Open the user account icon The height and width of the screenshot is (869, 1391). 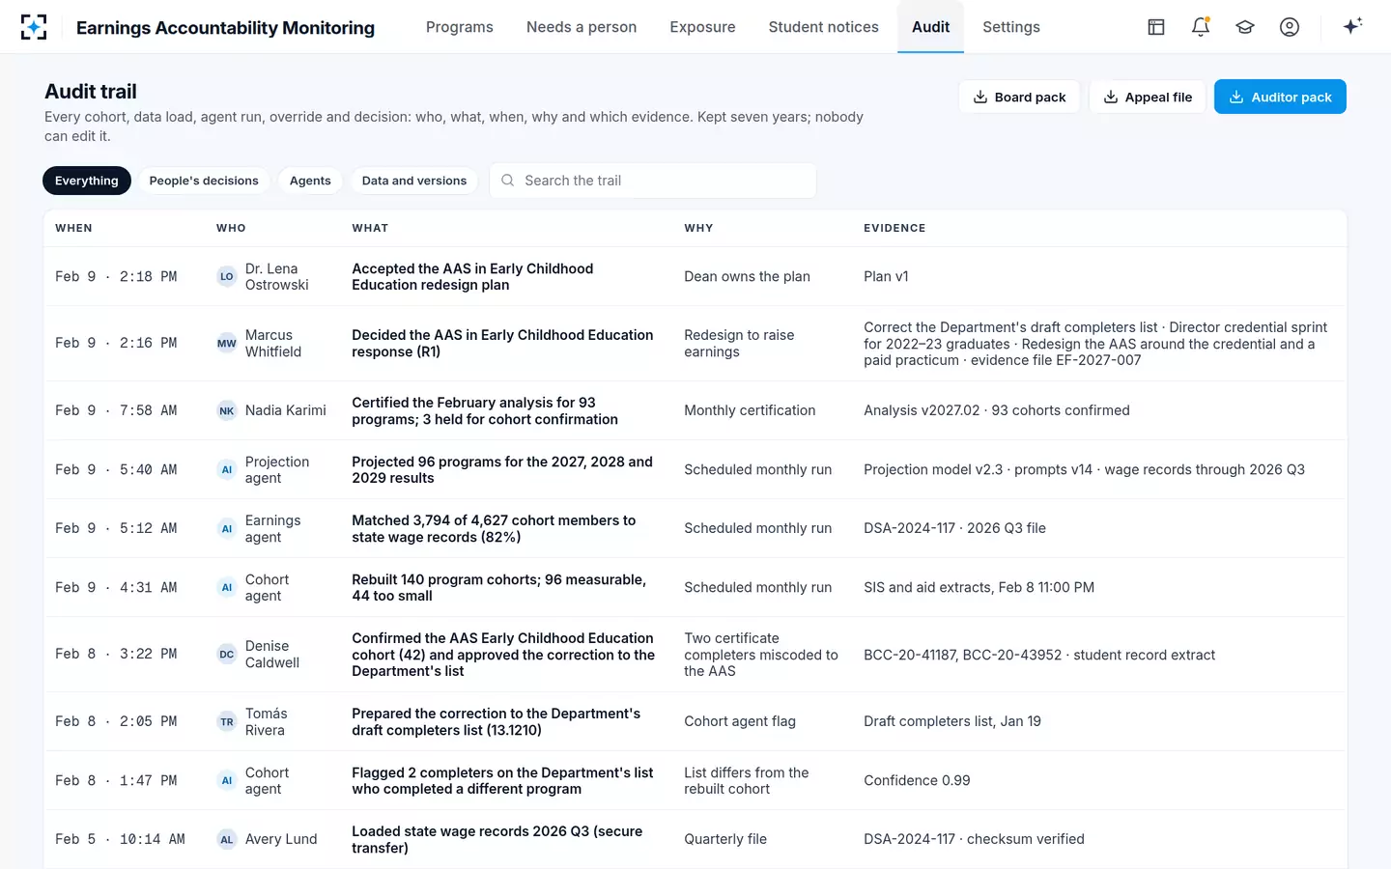click(1290, 27)
